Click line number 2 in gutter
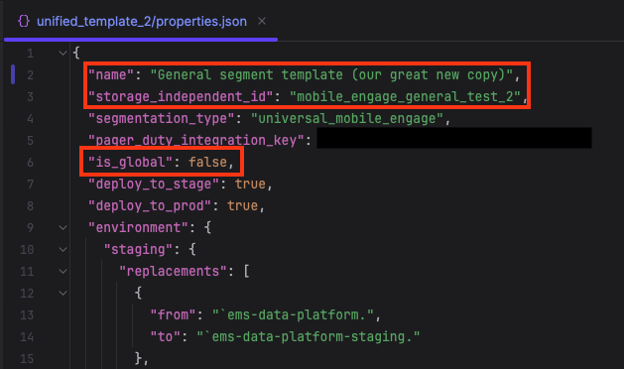The image size is (624, 369). click(30, 74)
